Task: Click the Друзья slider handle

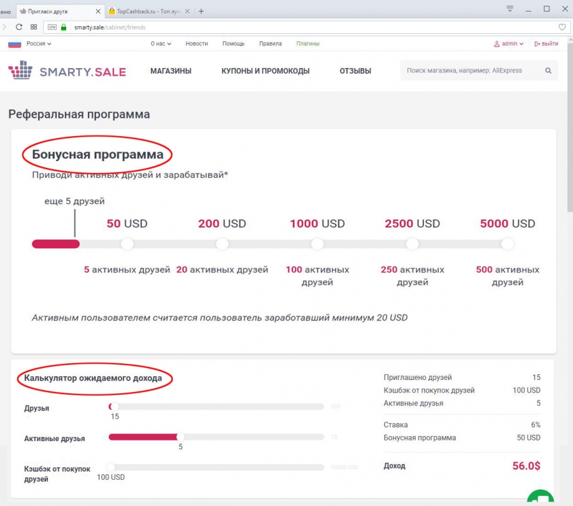Action: [115, 406]
